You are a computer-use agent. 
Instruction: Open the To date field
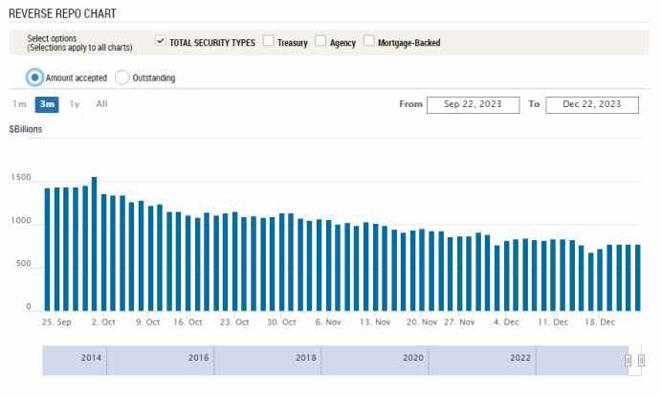[591, 104]
